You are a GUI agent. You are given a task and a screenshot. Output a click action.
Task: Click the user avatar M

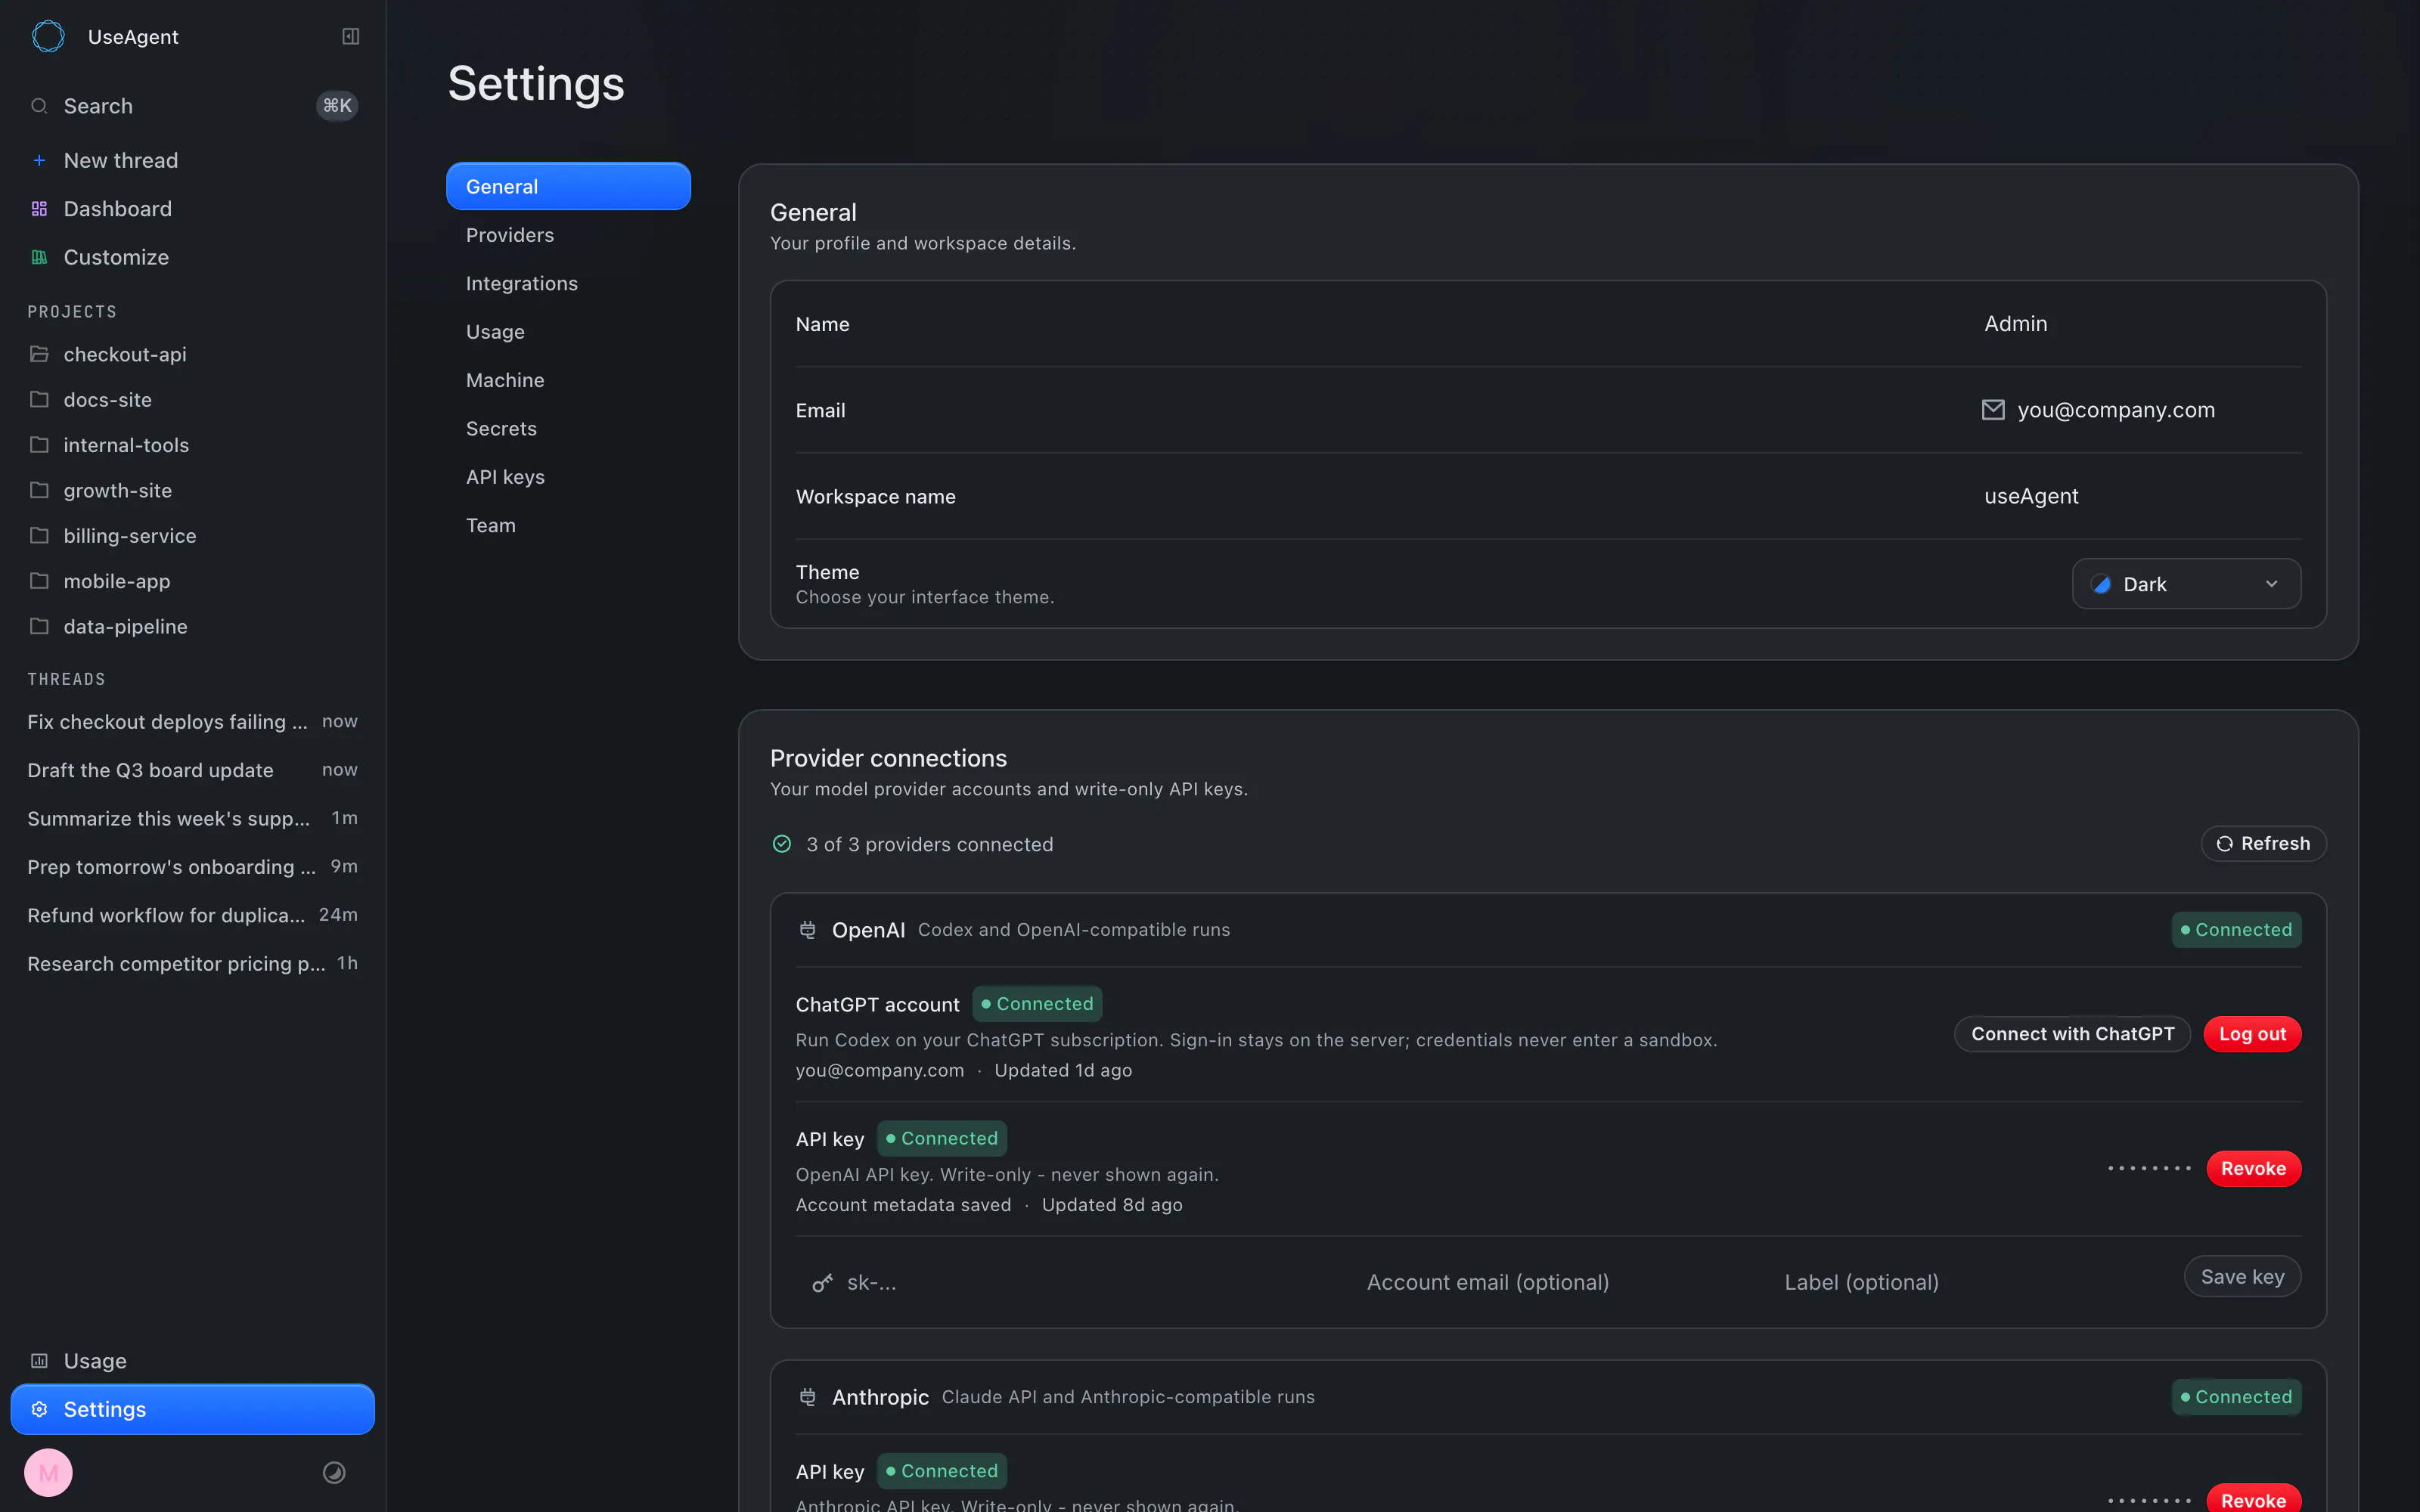[48, 1473]
